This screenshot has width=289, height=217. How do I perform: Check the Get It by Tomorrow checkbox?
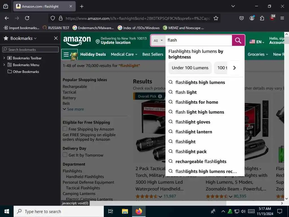(x=65, y=155)
